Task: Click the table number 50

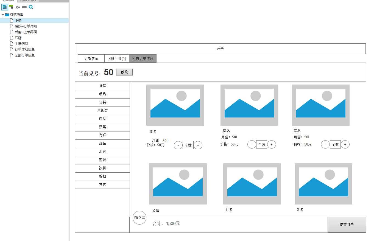Action: pos(109,72)
